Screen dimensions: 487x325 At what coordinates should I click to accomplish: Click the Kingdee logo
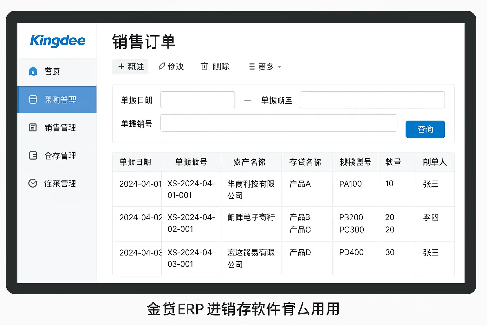tap(58, 41)
